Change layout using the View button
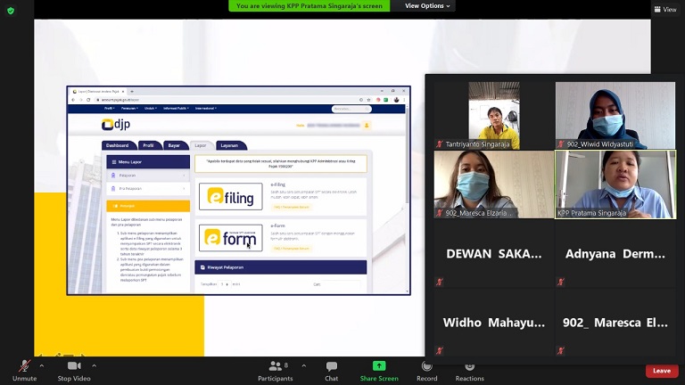The image size is (685, 385). pos(664,9)
